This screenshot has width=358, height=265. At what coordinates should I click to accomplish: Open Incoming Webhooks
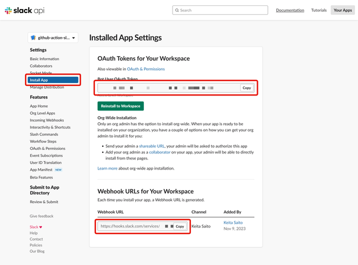coord(47,121)
